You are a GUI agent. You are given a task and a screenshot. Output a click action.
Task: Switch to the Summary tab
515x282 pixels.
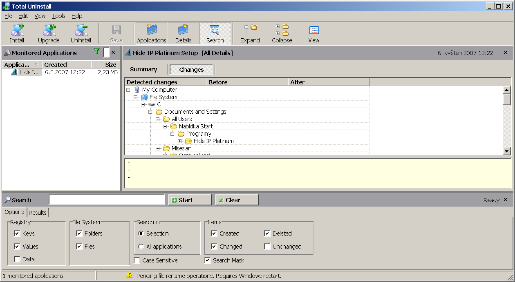(143, 69)
